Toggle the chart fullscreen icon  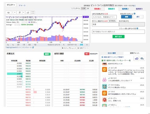click(33, 13)
